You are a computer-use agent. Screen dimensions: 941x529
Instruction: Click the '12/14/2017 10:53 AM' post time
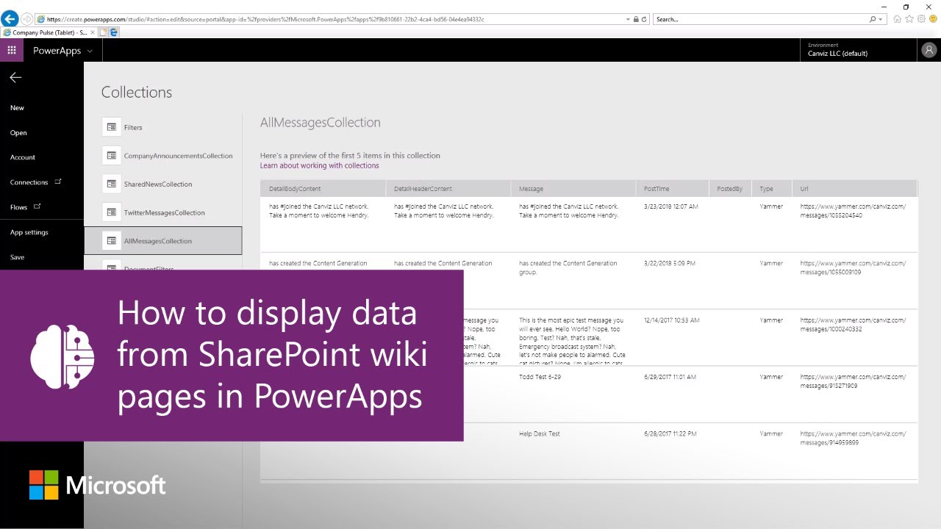[x=672, y=320]
